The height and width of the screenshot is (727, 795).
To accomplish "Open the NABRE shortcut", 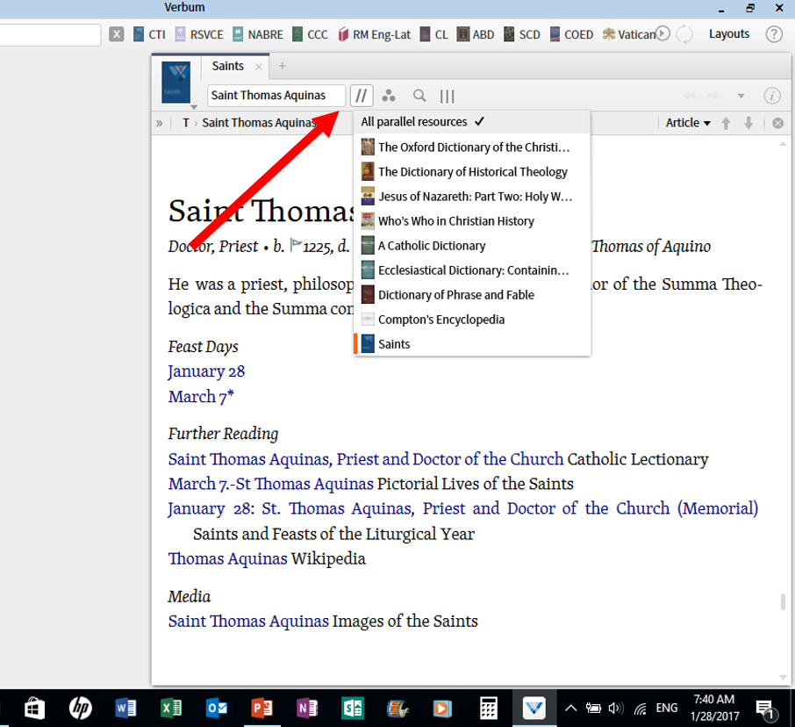I will (258, 34).
